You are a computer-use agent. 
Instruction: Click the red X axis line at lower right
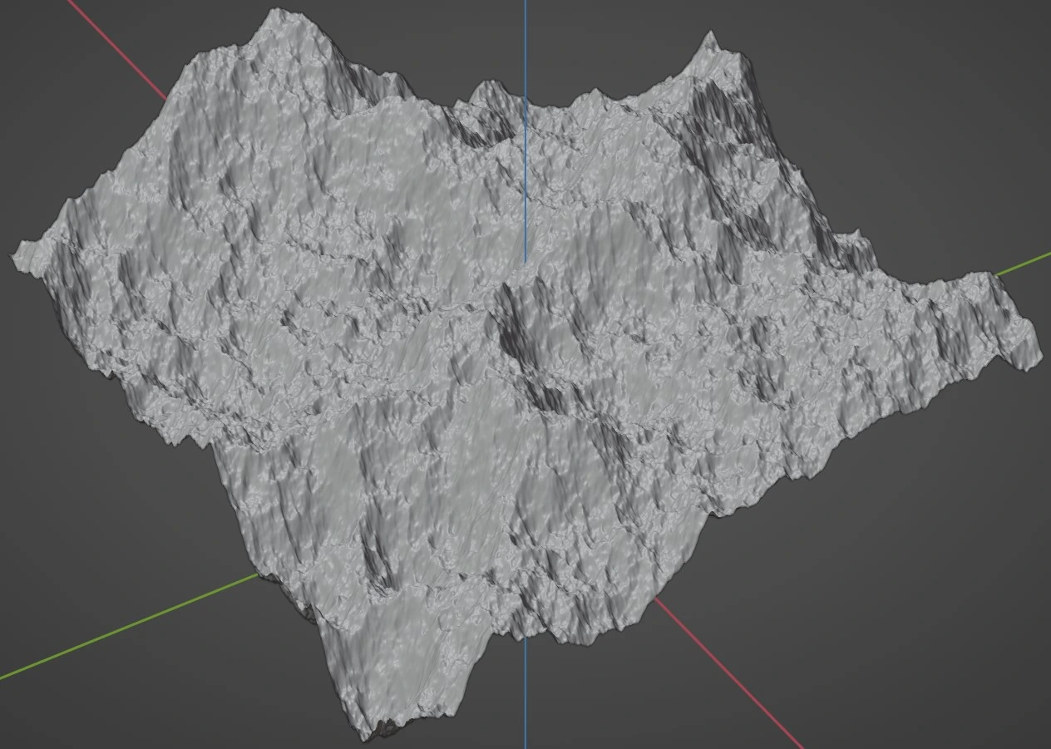[x=732, y=675]
